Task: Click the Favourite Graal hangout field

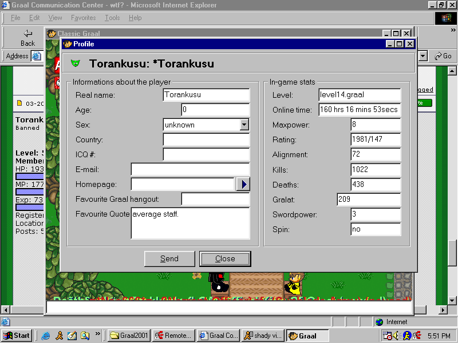Action: 215,199
